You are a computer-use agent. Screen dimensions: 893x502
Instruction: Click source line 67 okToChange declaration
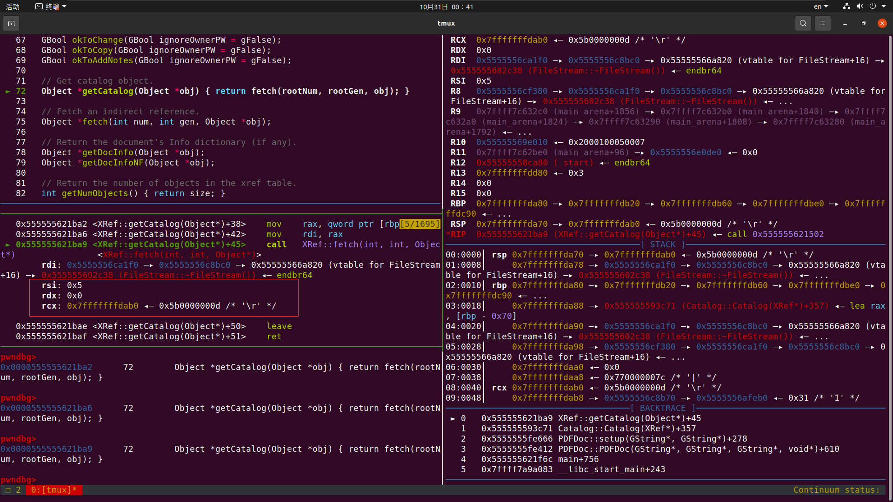[x=161, y=40]
